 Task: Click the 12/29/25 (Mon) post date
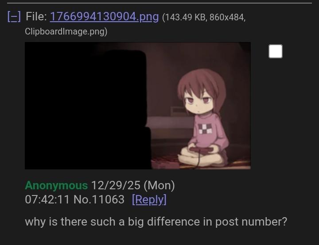click(133, 185)
